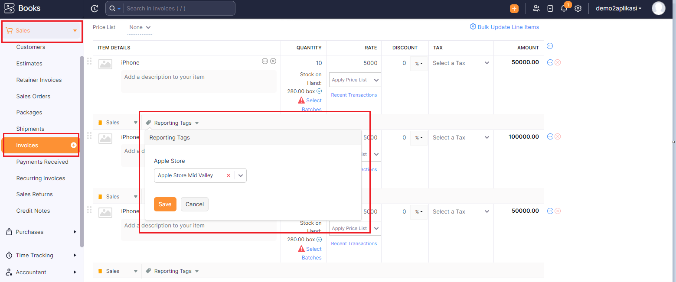Viewport: 676px width, 282px height.
Task: Navigate to Sales Orders
Action: point(33,97)
